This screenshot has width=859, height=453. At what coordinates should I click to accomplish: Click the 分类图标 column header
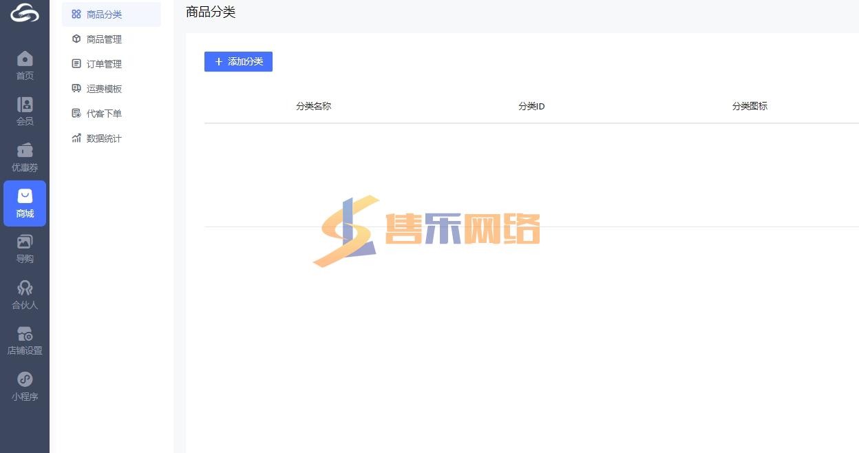coord(750,106)
